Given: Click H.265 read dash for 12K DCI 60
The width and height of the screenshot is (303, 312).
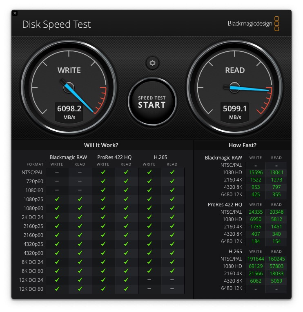Looking at the screenshot, I should click(172, 289).
